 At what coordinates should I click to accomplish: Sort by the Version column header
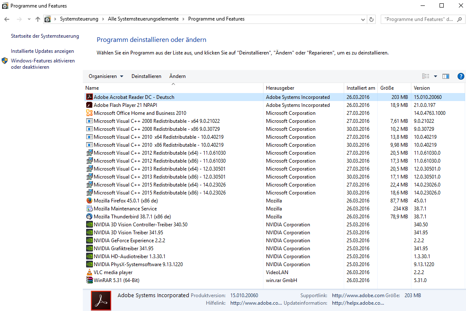point(438,88)
